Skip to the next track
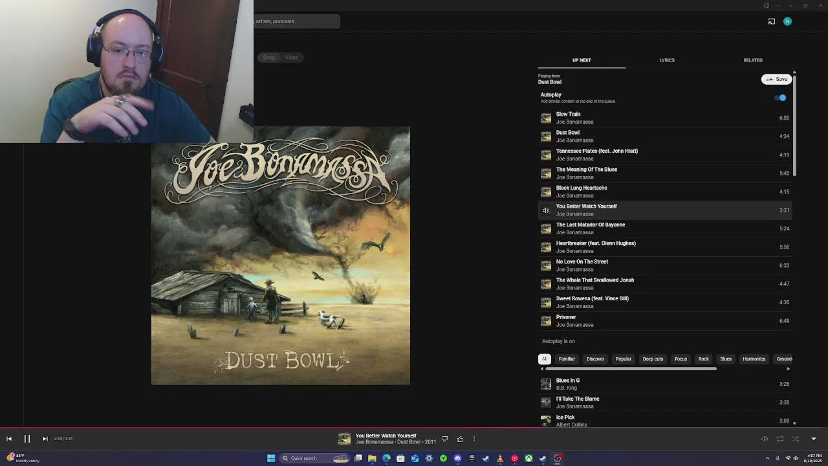The height and width of the screenshot is (466, 828). pos(45,439)
